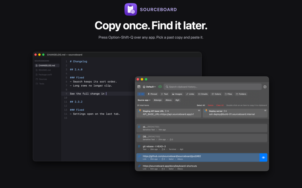Click the #git tag on git rebase row
Screen dimensions: 302x188
click(x=181, y=149)
